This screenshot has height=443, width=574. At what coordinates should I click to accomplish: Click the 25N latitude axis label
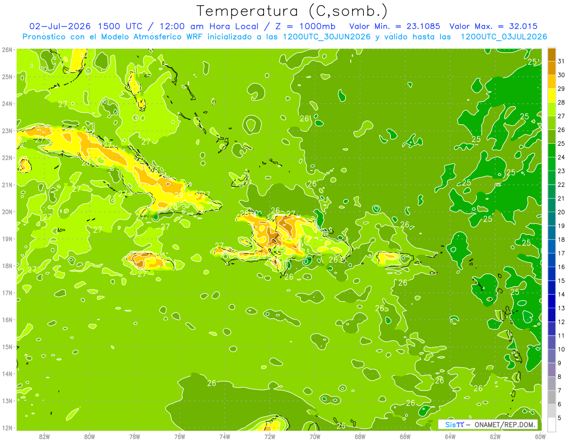coord(7,76)
